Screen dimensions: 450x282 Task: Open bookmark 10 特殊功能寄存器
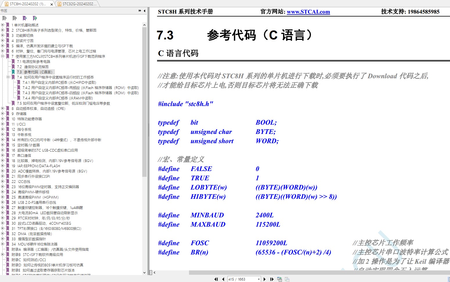tap(27, 119)
